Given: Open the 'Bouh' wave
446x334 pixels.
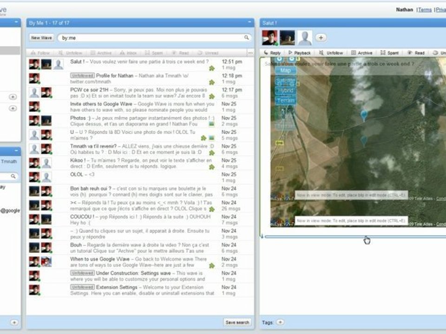Looking at the screenshot, I should (x=140, y=248).
